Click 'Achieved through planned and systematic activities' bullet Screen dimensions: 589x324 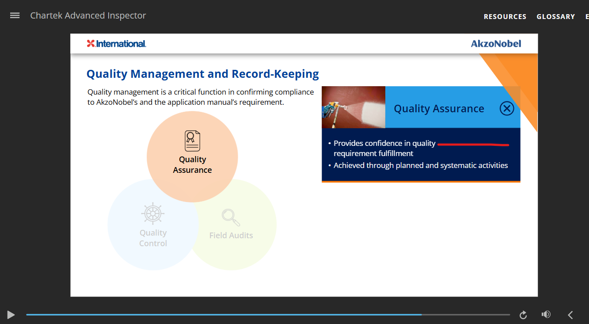click(421, 165)
